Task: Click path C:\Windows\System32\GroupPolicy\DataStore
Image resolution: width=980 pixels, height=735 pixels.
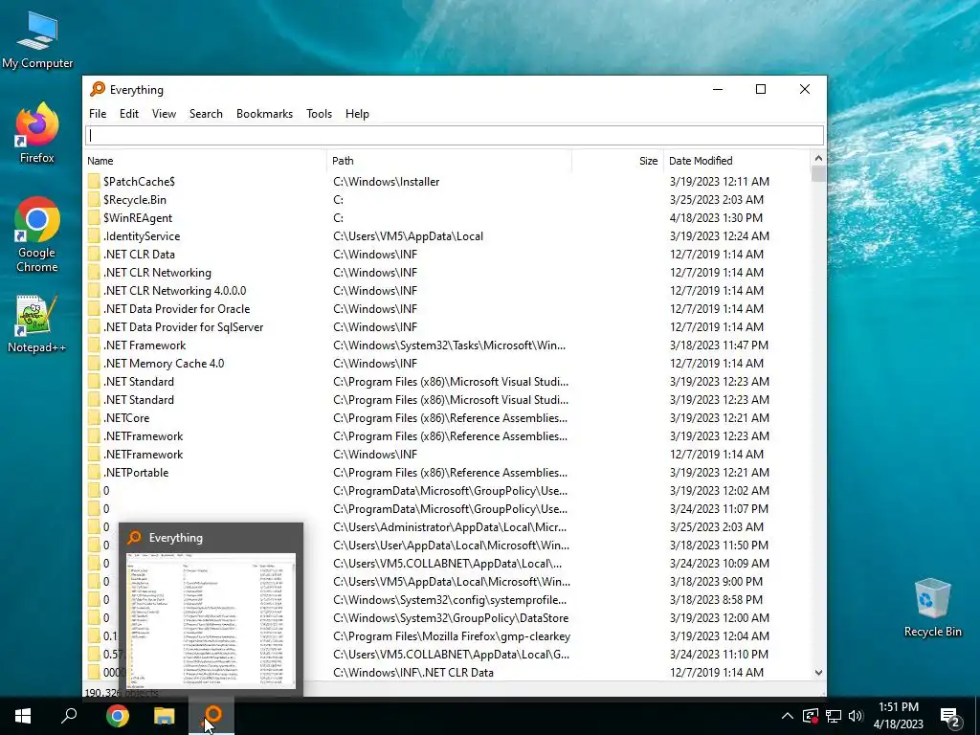Action: [x=451, y=618]
